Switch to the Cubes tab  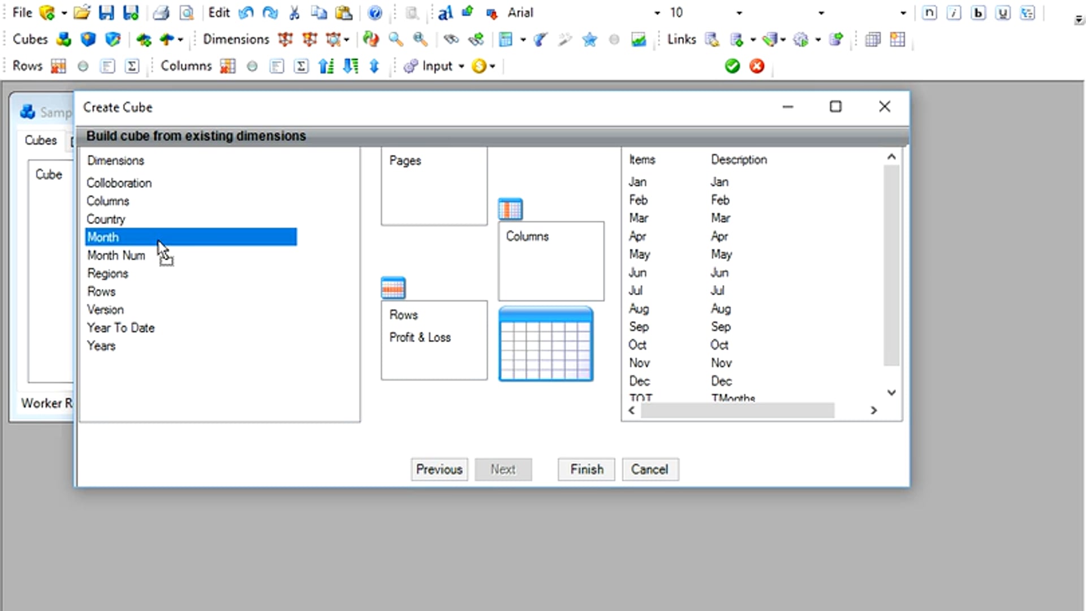41,140
